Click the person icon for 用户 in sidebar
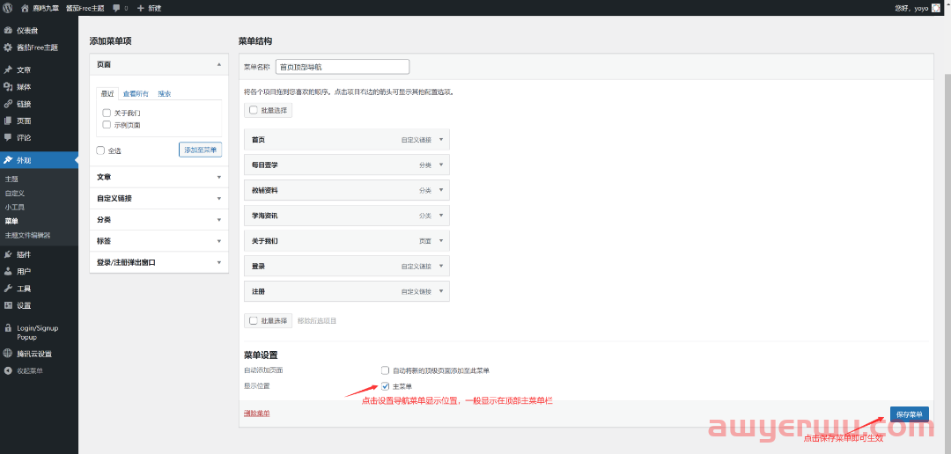Screen dimensions: 951x454 (8, 271)
